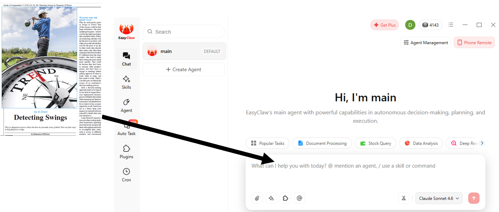
Task: Click the 'Hi, I'm main' greeting text
Action: click(x=365, y=98)
